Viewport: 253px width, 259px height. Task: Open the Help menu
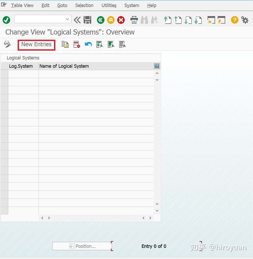(x=152, y=5)
